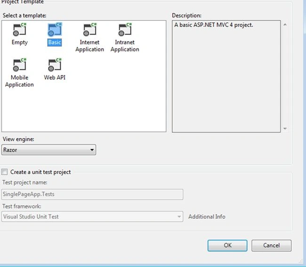The width and height of the screenshot is (306, 267).
Task: Choose the Intranet Application template icon
Action: click(x=125, y=30)
